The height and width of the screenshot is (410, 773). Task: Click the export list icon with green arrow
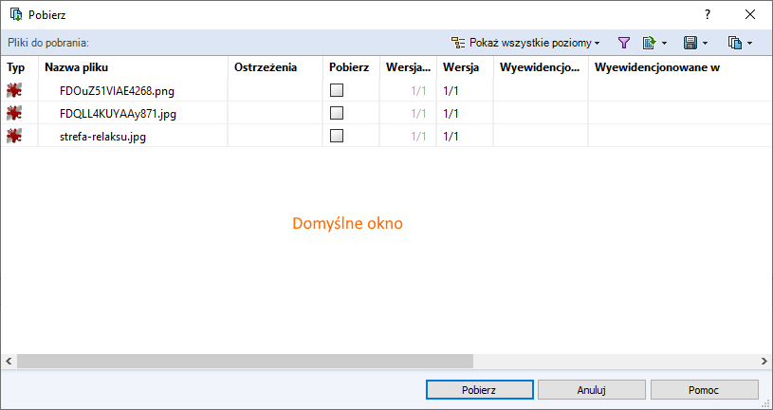[x=650, y=43]
